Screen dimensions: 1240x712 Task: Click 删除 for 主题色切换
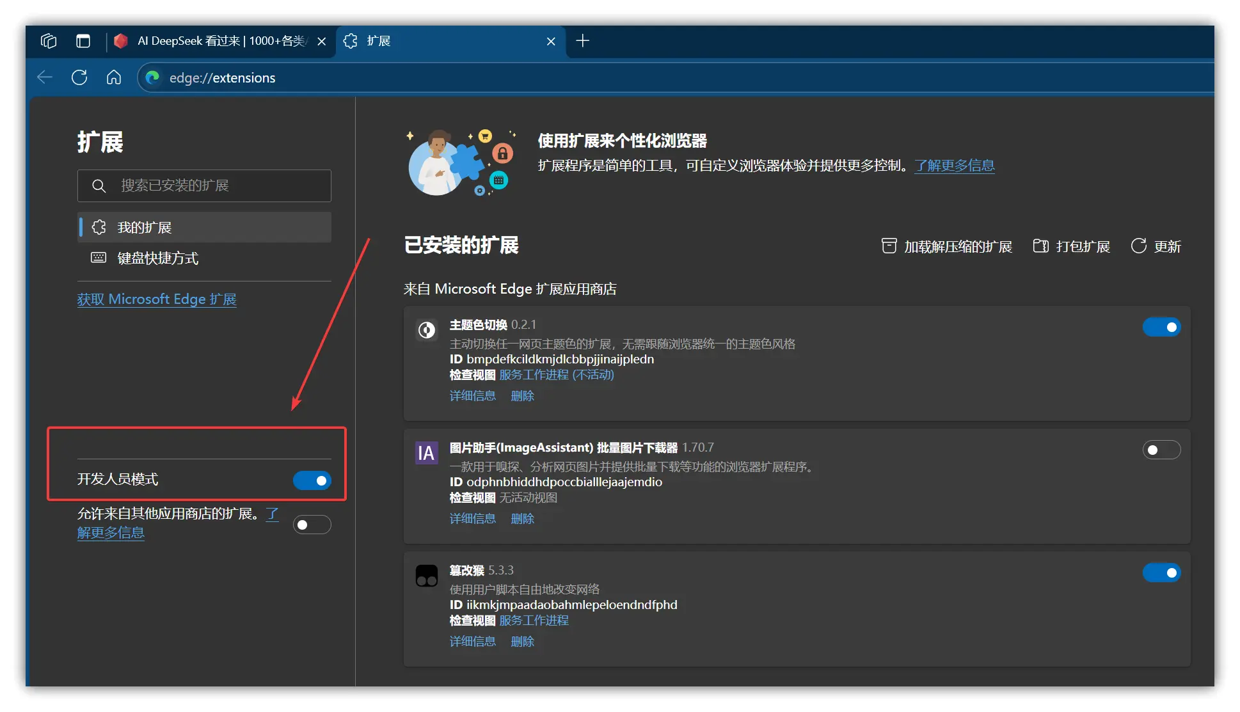coord(522,396)
